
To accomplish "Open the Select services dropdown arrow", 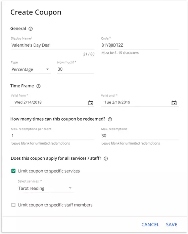I will pos(70,188).
